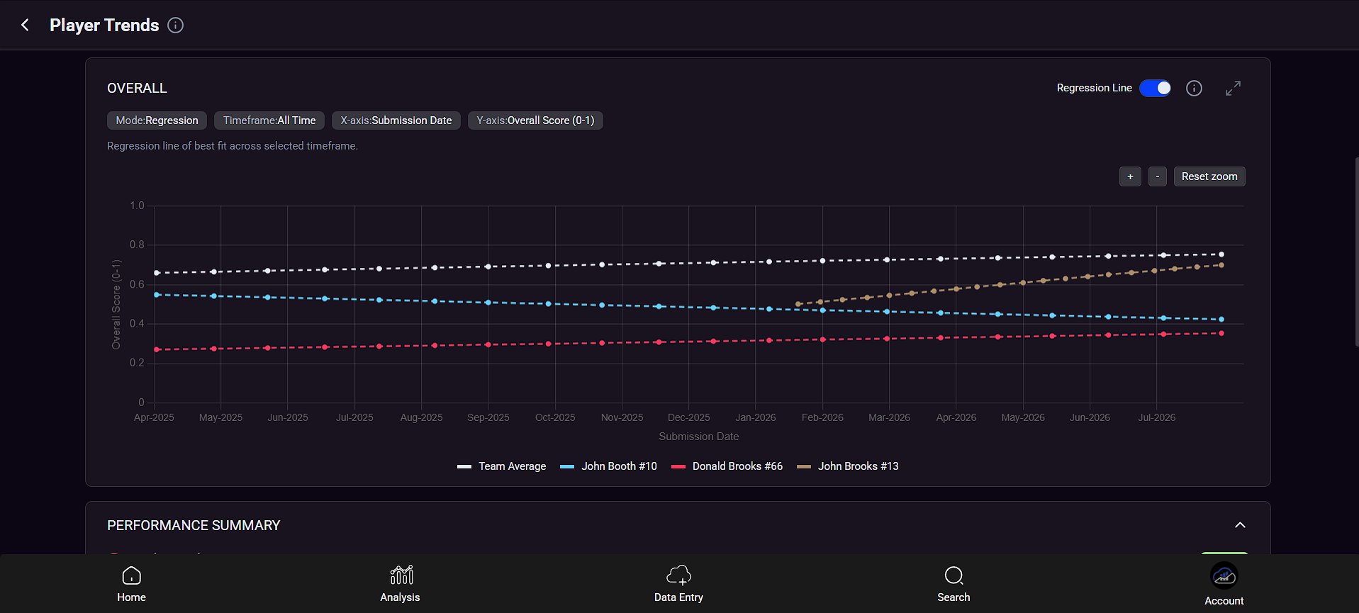Expand the chart to fullscreen
This screenshot has width=1359, height=613.
click(1233, 88)
